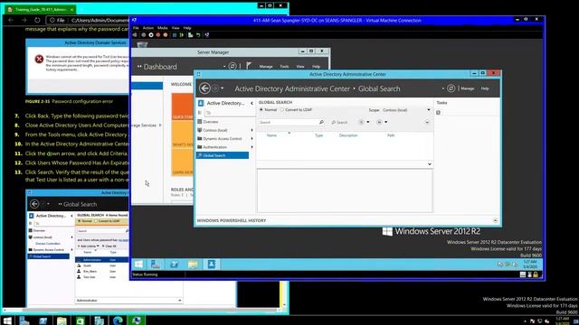This screenshot has height=325, width=579.
Task: Open the Media menu of Virtual Machine Connection
Action: (x=163, y=28)
